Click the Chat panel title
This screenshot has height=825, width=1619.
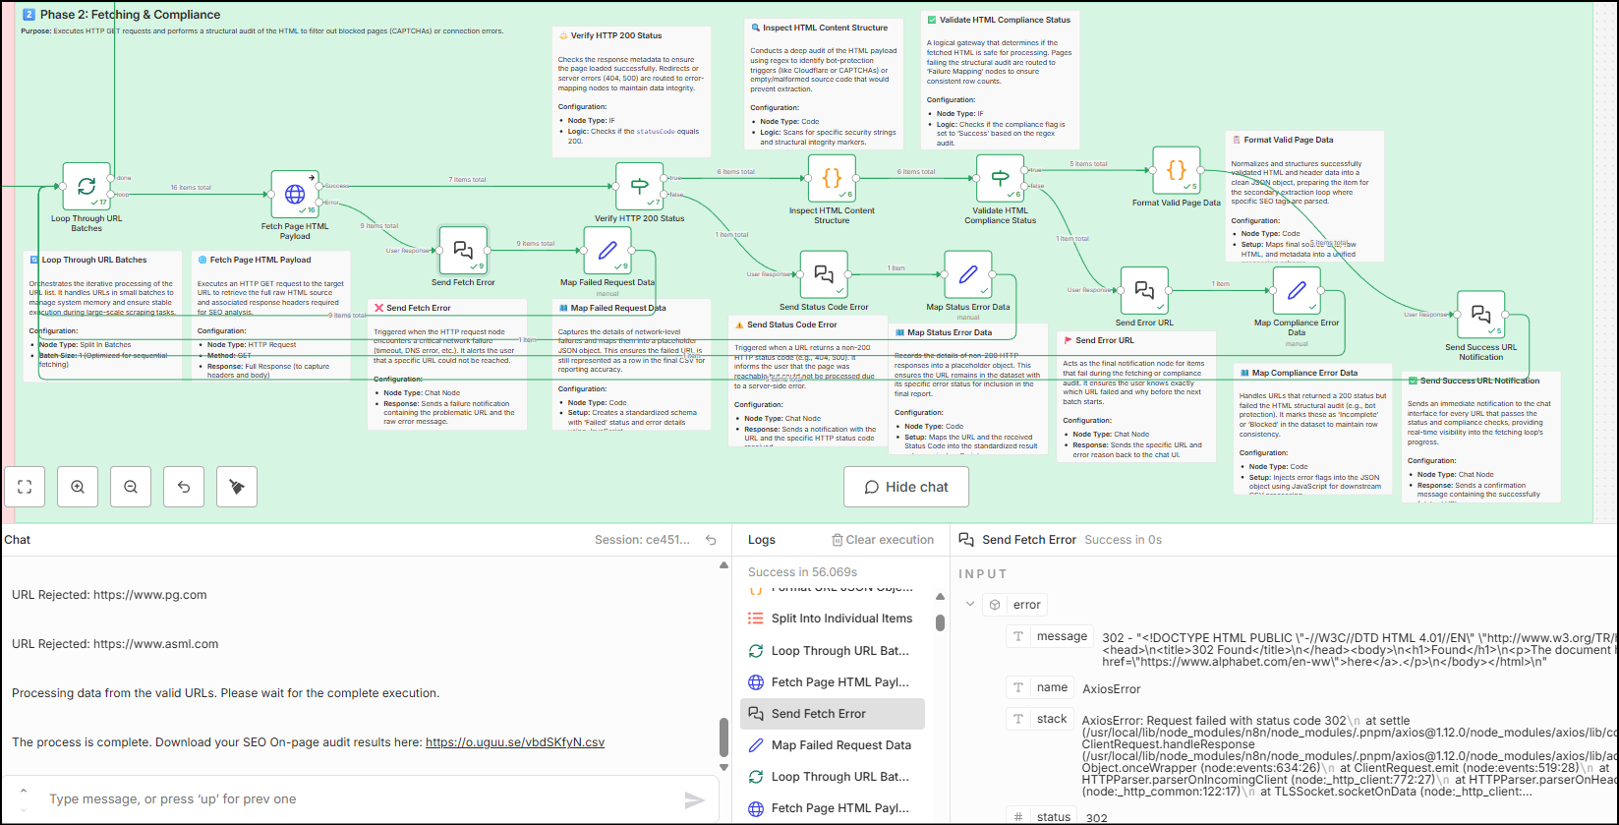point(18,540)
